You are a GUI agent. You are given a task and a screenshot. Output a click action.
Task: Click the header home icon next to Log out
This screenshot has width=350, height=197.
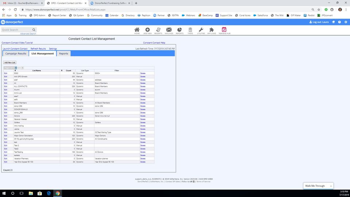334,22
